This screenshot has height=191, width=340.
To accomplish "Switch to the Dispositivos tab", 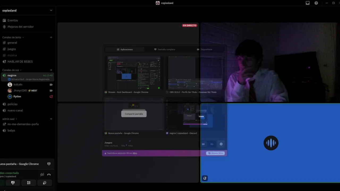I will coord(205,49).
